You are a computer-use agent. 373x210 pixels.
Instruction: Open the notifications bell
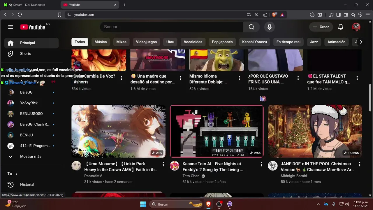tap(341, 27)
